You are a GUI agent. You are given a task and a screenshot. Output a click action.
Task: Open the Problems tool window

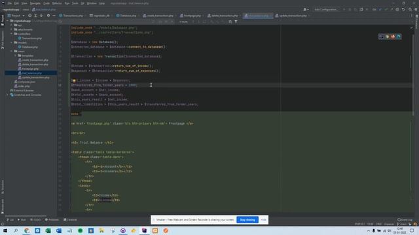(x=52, y=220)
